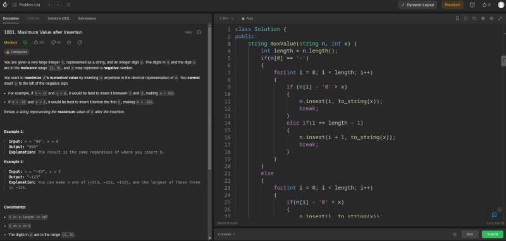Click the icon left of Run
This screenshot has height=241, width=506.
pos(455,235)
